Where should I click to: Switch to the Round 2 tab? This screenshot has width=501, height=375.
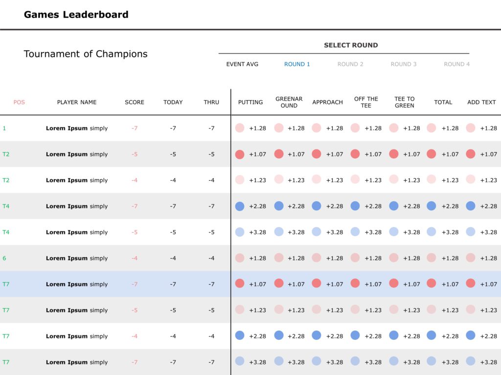[x=350, y=64]
